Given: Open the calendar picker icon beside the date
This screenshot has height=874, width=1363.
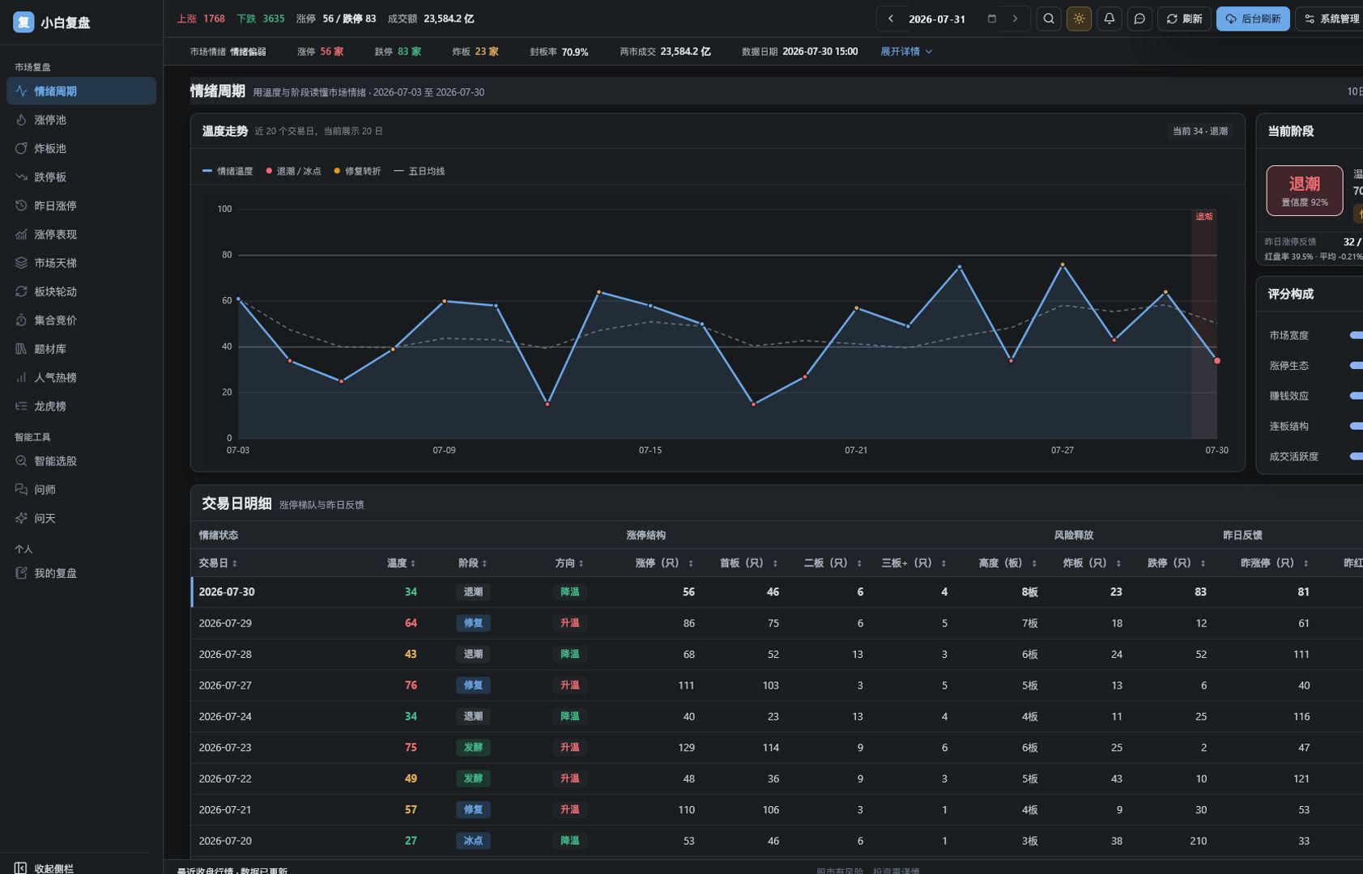Looking at the screenshot, I should (991, 19).
